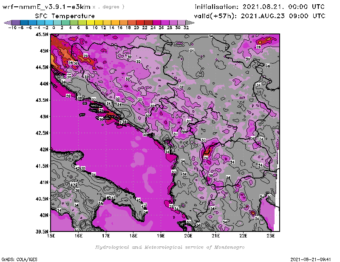Click the 15E longitude axis label

51,235
